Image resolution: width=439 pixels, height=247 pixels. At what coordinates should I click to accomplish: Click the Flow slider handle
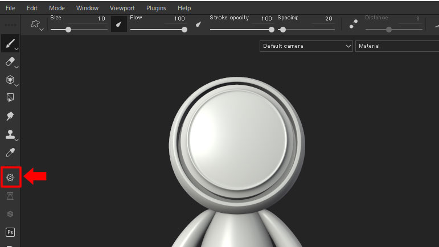pyautogui.click(x=184, y=30)
